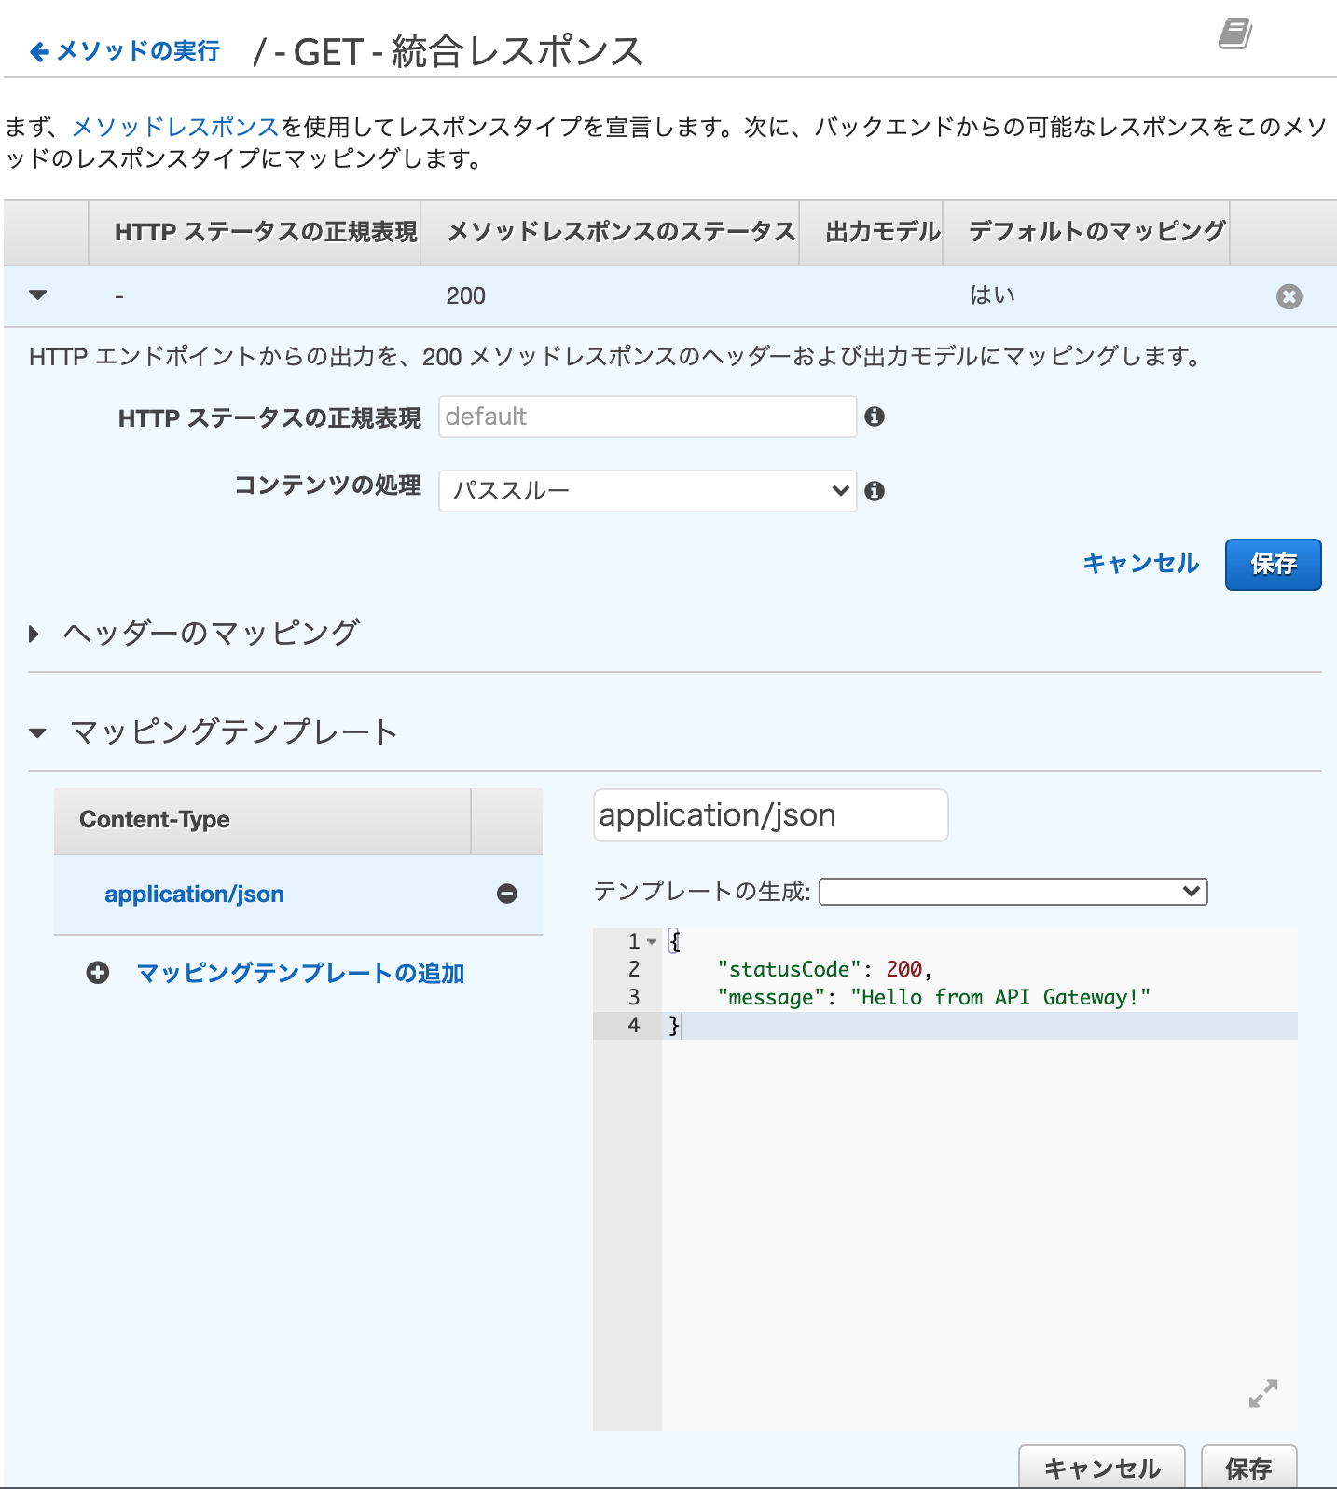Click the application/json content type text field
This screenshot has width=1337, height=1489.
click(771, 815)
